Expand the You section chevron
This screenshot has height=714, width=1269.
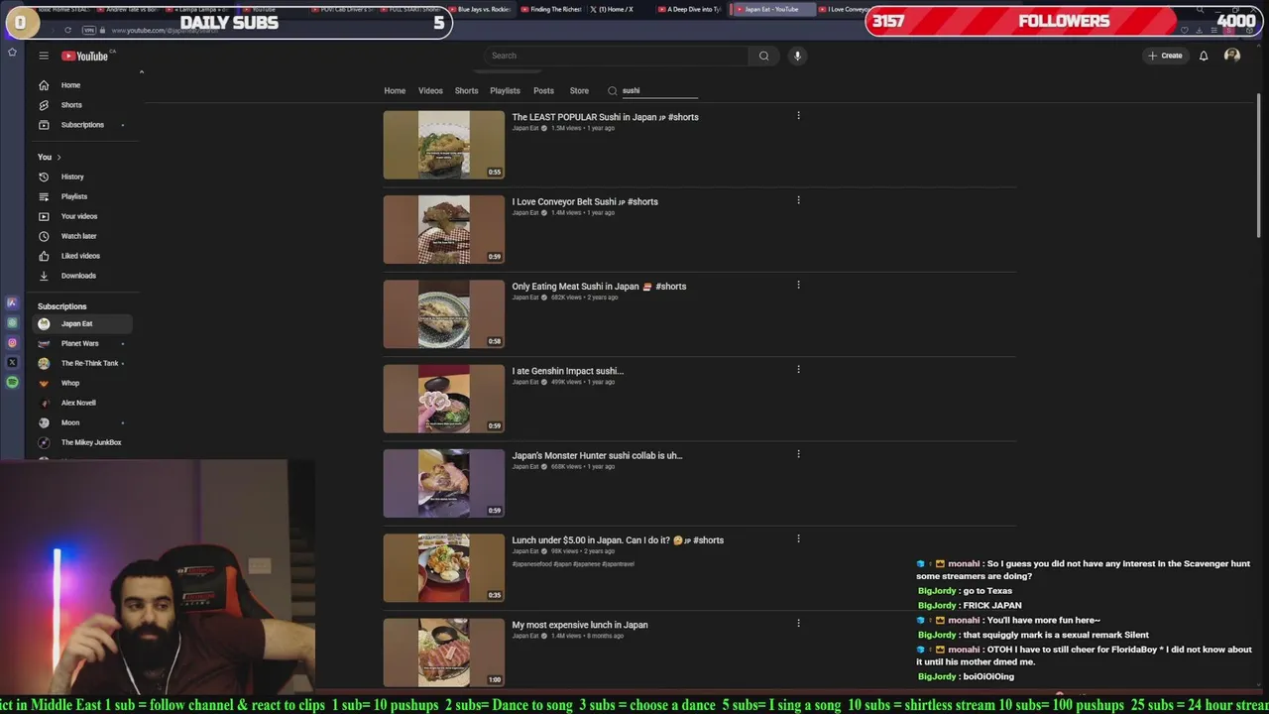58,157
